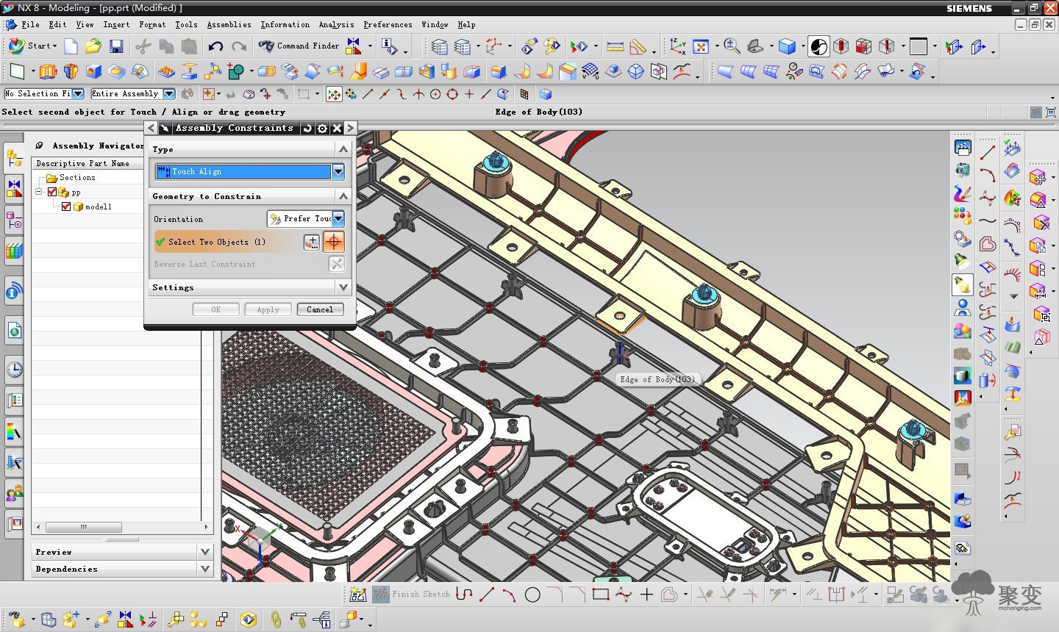Image resolution: width=1059 pixels, height=632 pixels.
Task: Select the Circle tool in sketch toolbar
Action: (x=532, y=595)
